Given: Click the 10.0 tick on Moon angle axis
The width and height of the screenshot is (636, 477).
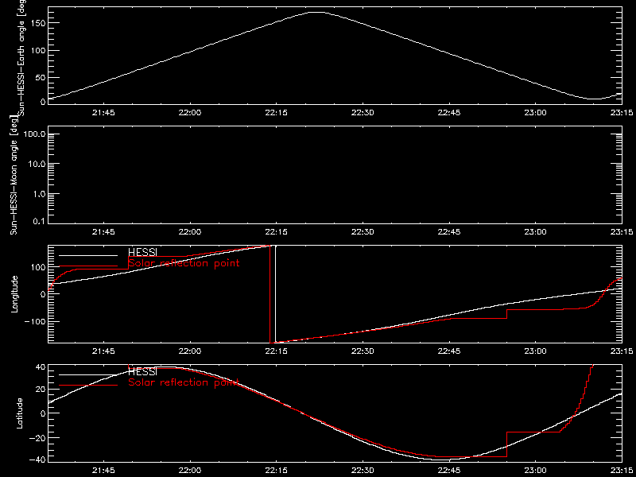Looking at the screenshot, I should tap(37, 164).
